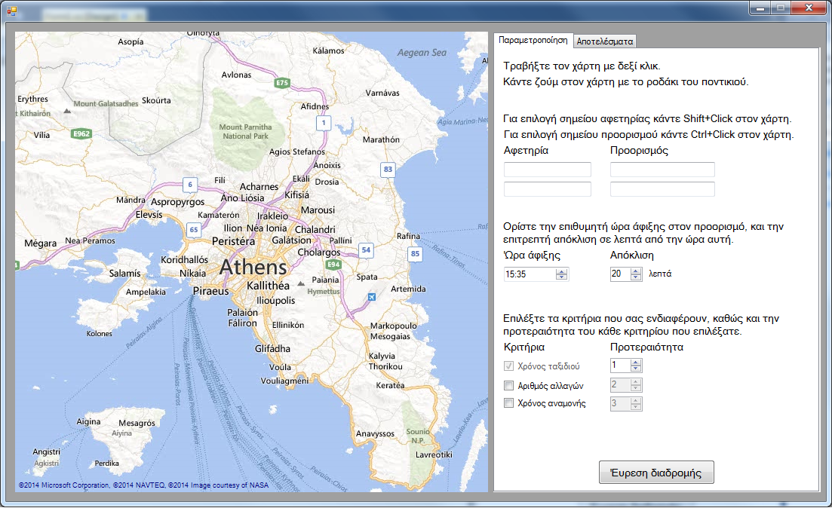Click the Mégara label on the map
This screenshot has width=832, height=508.
tap(40, 243)
